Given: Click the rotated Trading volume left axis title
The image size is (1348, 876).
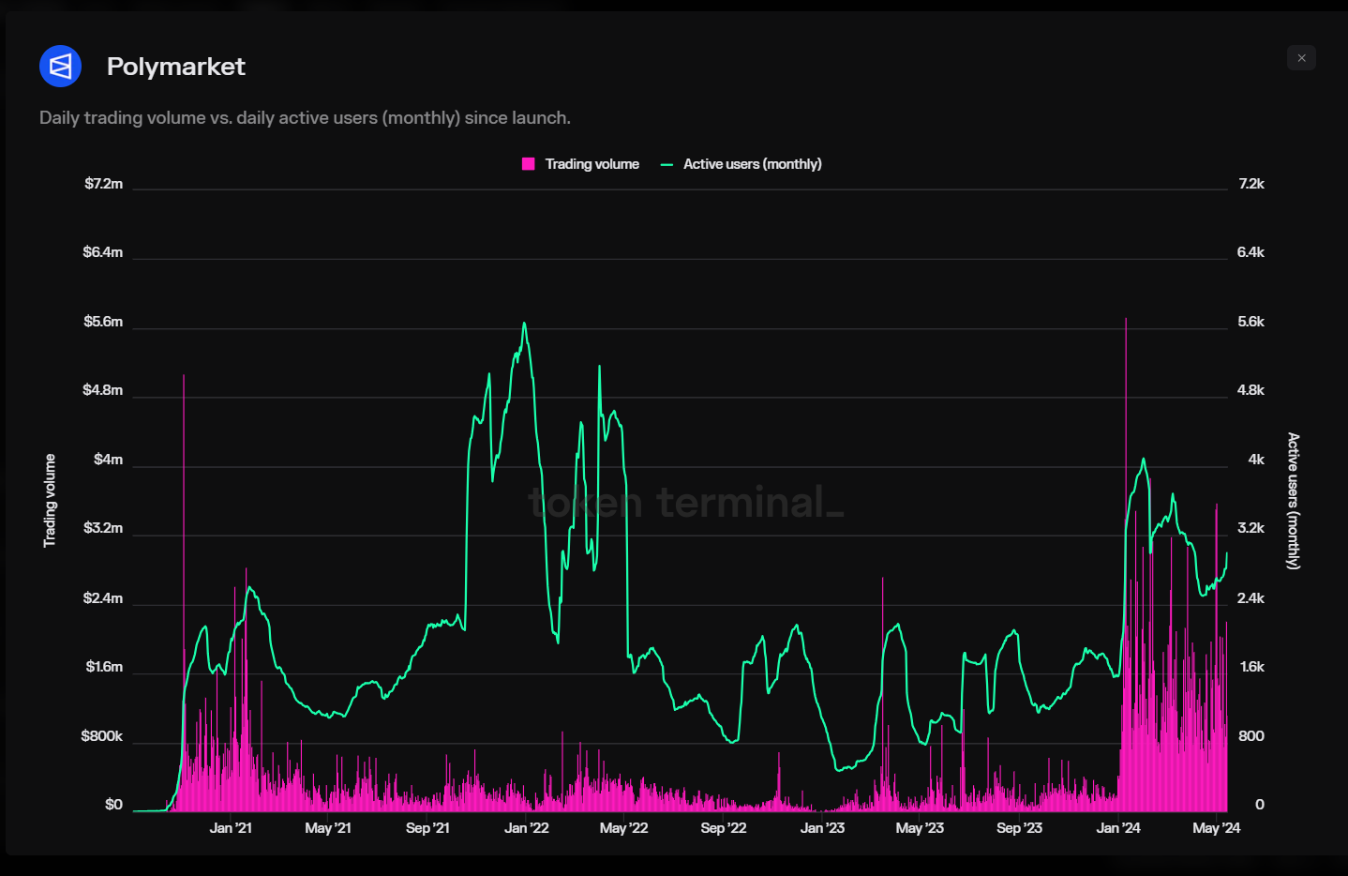Looking at the screenshot, I should [50, 501].
